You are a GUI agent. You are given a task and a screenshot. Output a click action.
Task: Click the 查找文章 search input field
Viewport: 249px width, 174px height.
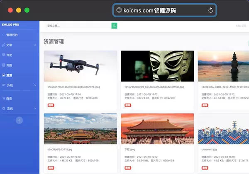[78, 26]
